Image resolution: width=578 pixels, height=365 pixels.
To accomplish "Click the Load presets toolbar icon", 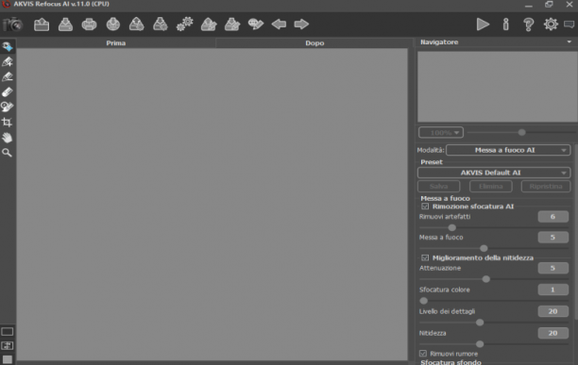I will [136, 25].
